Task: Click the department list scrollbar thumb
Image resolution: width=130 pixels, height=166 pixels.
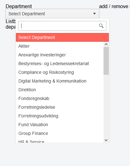Action: [x=106, y=61]
